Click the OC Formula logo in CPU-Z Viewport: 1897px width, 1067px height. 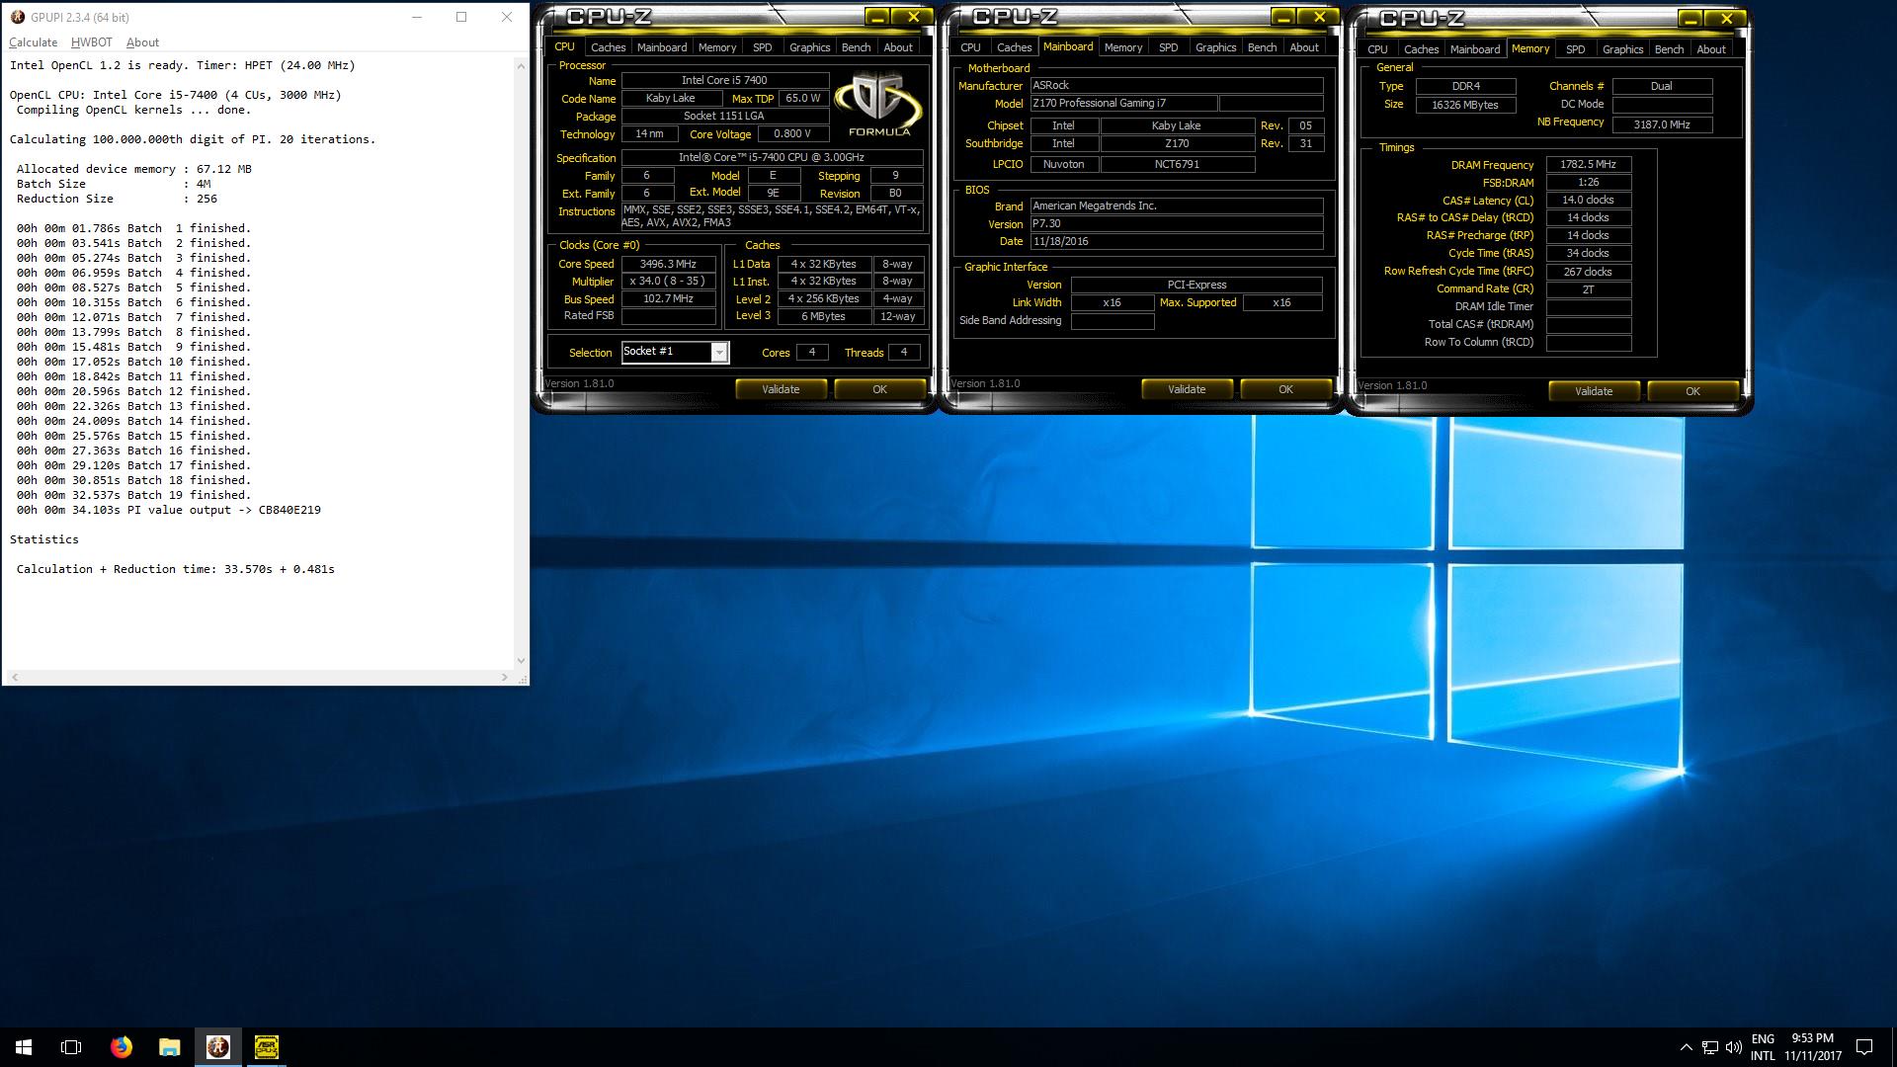coord(878,105)
